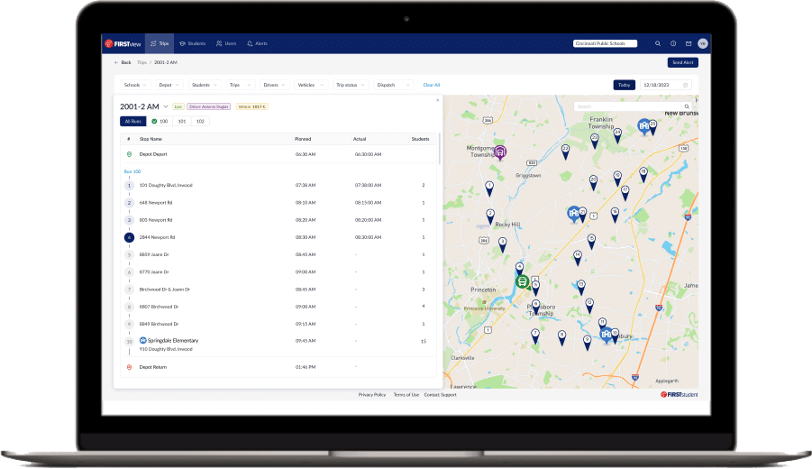The image size is (812, 469).
Task: Click the purple bus marker near Montgomery
Action: (x=499, y=152)
